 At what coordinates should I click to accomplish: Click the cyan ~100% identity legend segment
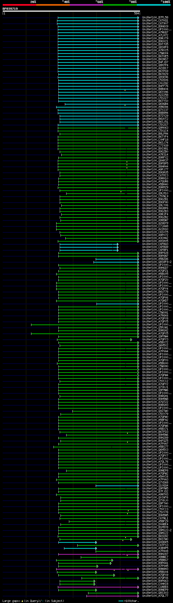tap(154, 5)
